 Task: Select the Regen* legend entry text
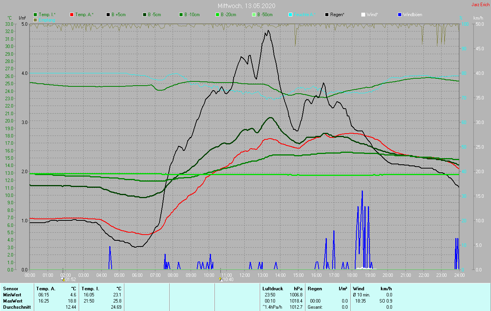(337, 15)
